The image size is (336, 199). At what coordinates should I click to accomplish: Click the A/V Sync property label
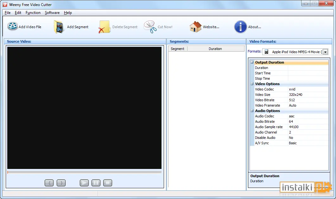pos(262,143)
